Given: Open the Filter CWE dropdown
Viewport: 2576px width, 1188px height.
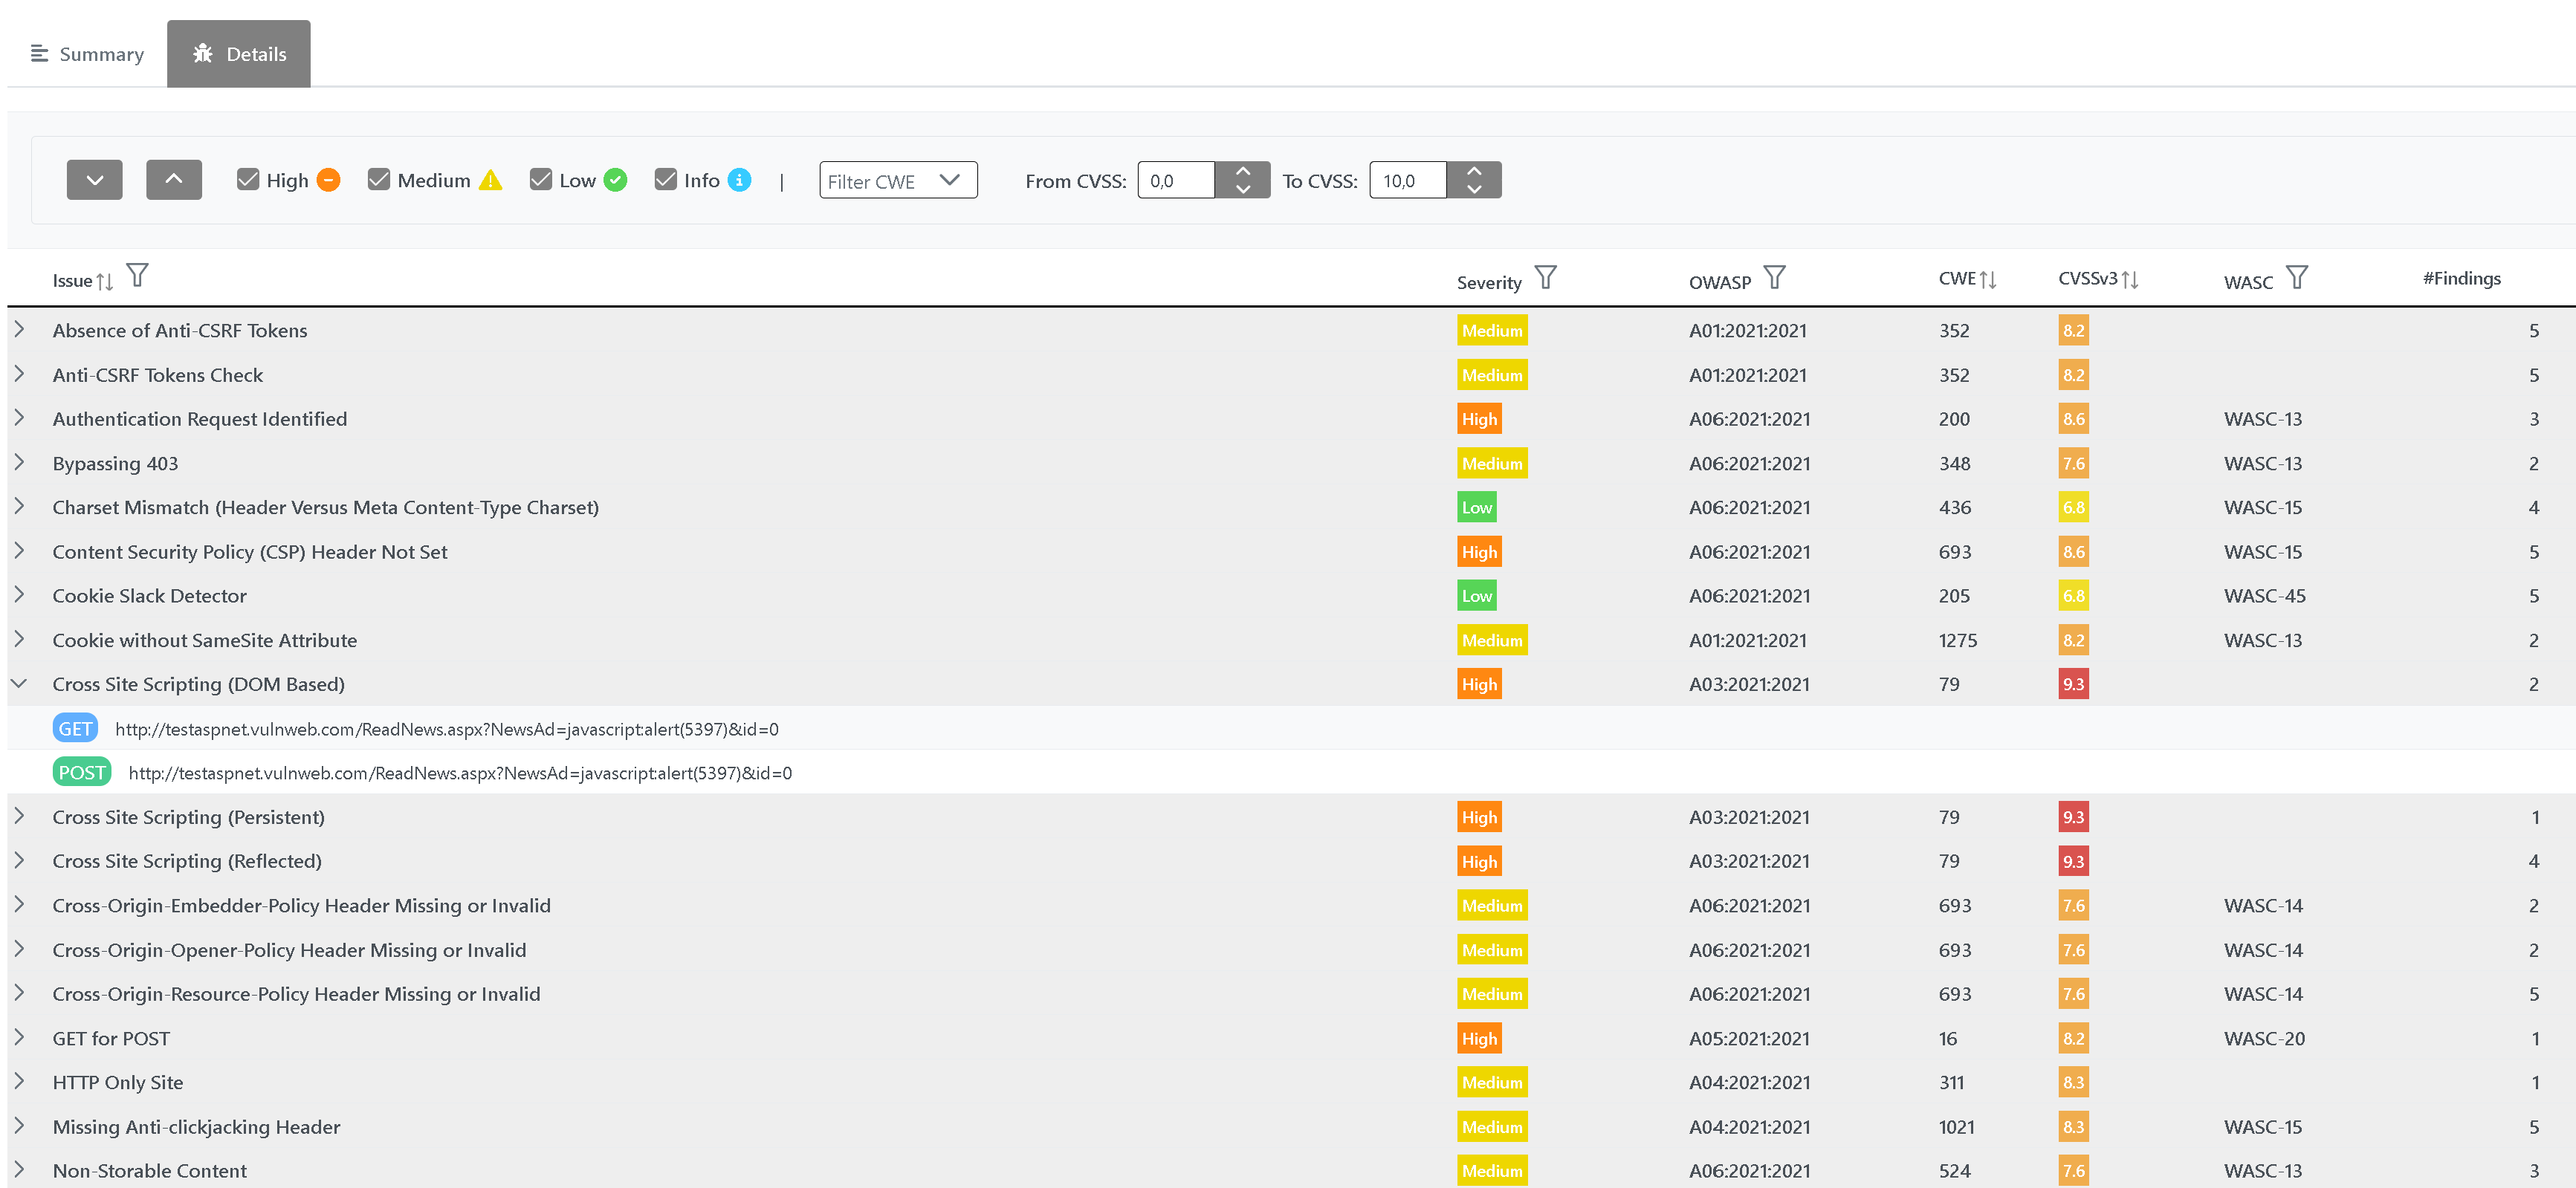Looking at the screenshot, I should point(897,180).
